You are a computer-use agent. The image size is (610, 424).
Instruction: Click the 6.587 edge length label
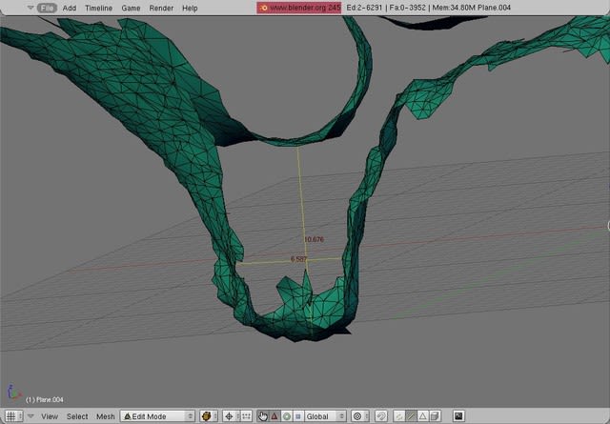[298, 258]
